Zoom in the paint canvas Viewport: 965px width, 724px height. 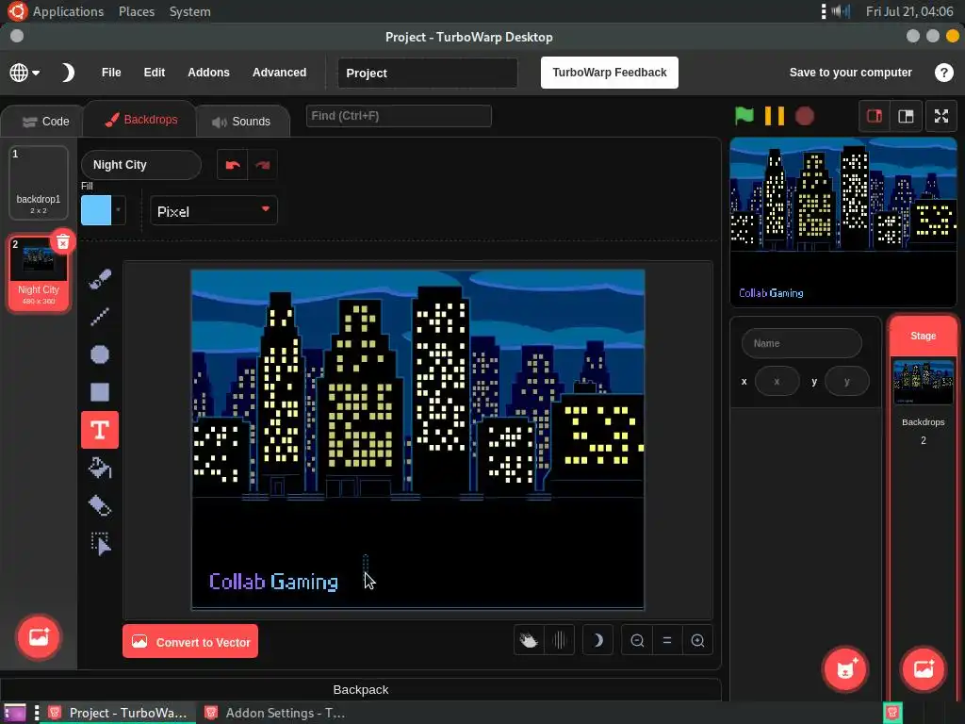(x=697, y=641)
